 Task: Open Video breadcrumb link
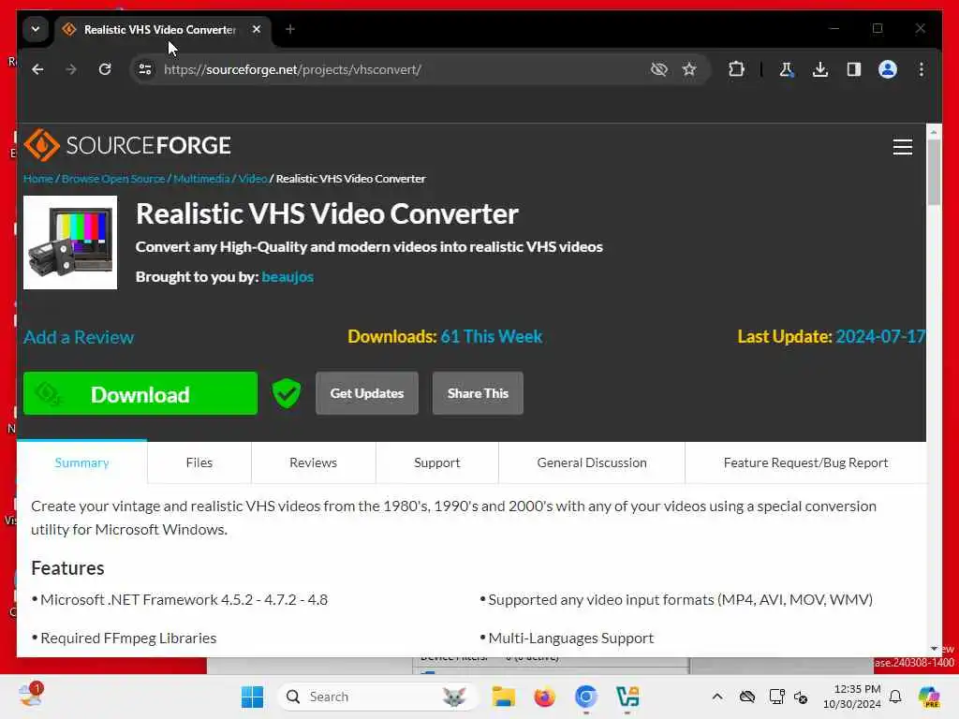253,179
